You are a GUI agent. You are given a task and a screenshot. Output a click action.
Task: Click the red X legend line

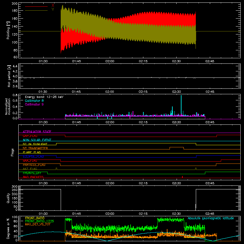point(36,6)
